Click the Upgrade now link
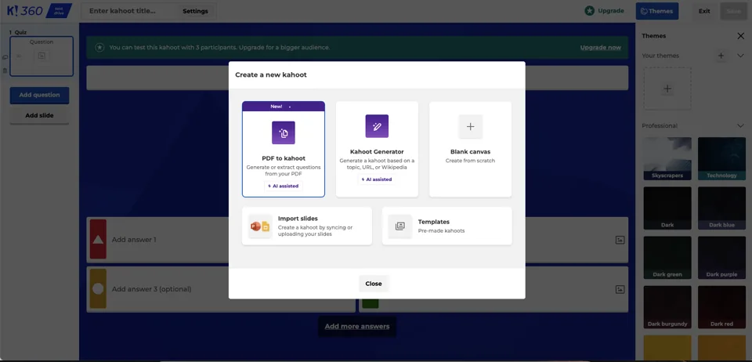This screenshot has width=752, height=362. 600,47
